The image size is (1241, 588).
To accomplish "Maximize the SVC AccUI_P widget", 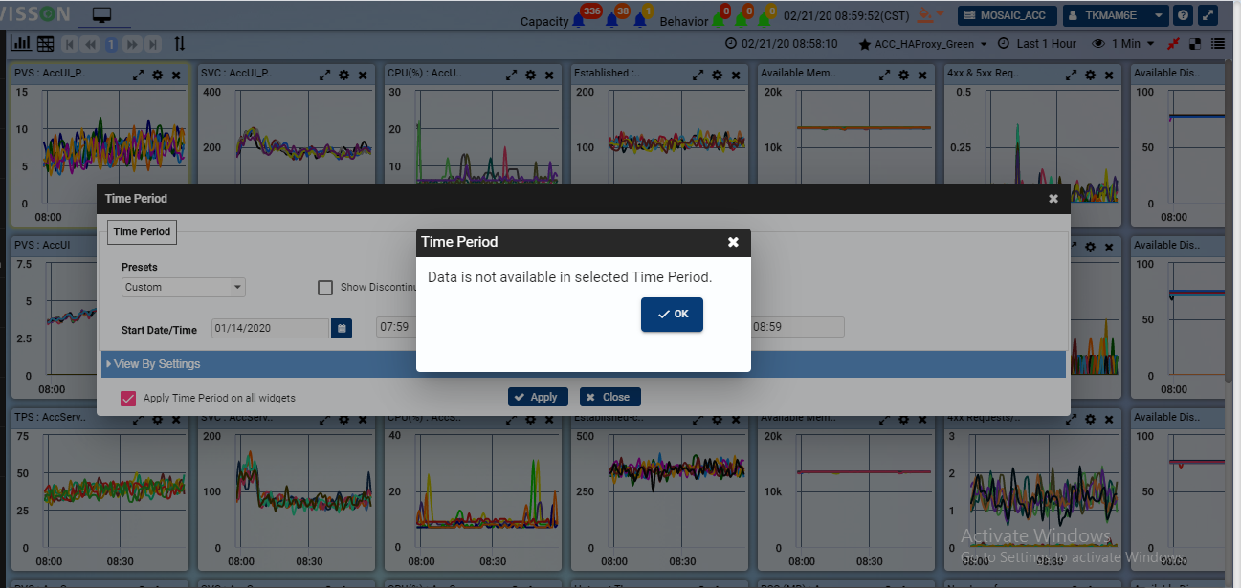I will coord(325,75).
